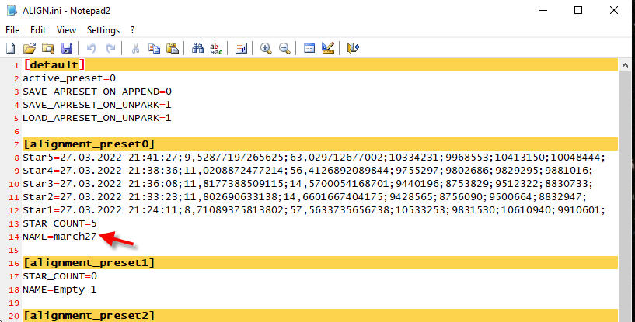The width and height of the screenshot is (635, 322).
Task: Open the ? help menu
Action: (132, 30)
